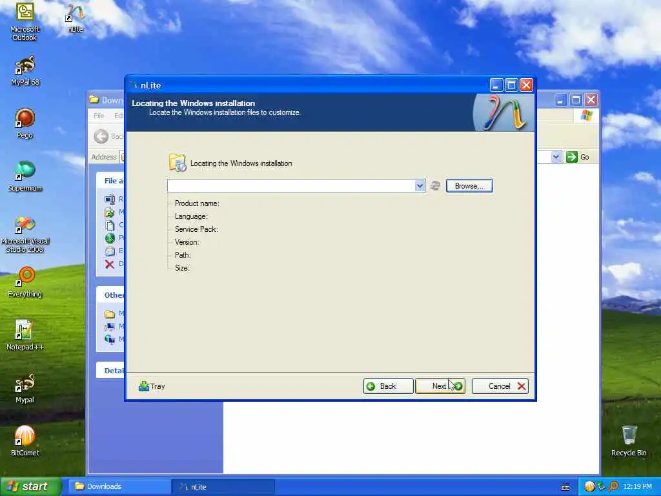Select the MyPal 68 desktop icon

[25, 71]
